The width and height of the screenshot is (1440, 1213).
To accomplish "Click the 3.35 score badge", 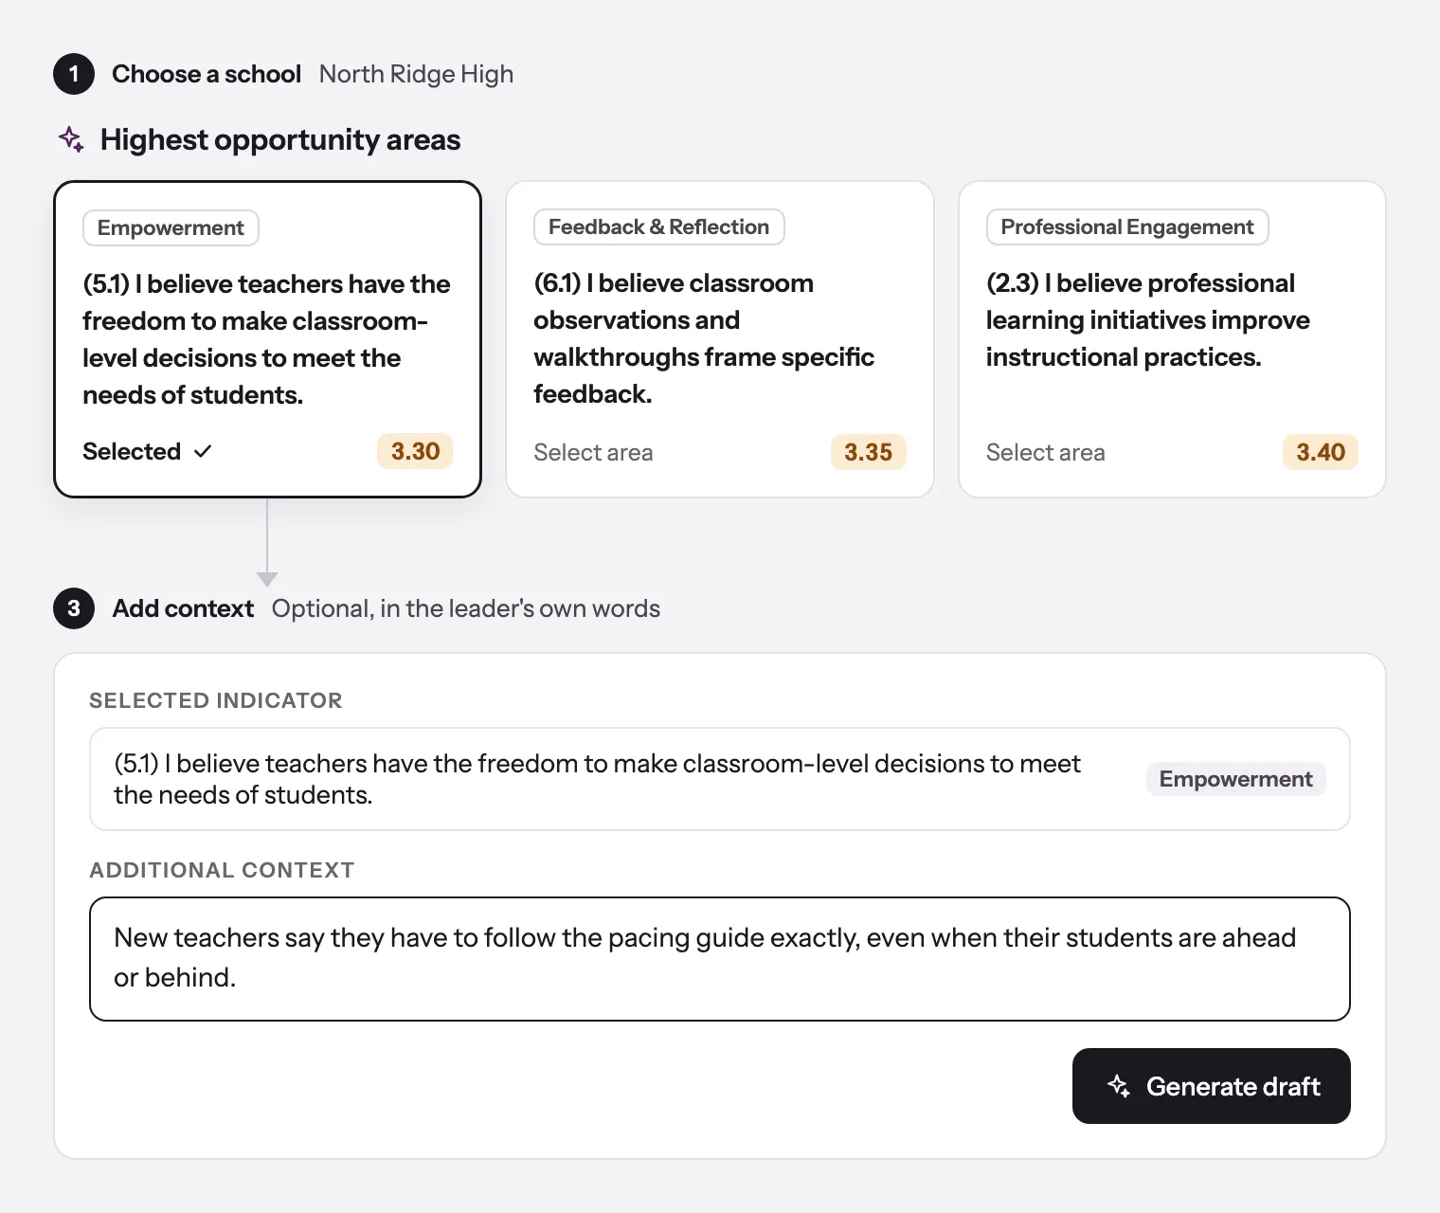I will (x=868, y=452).
